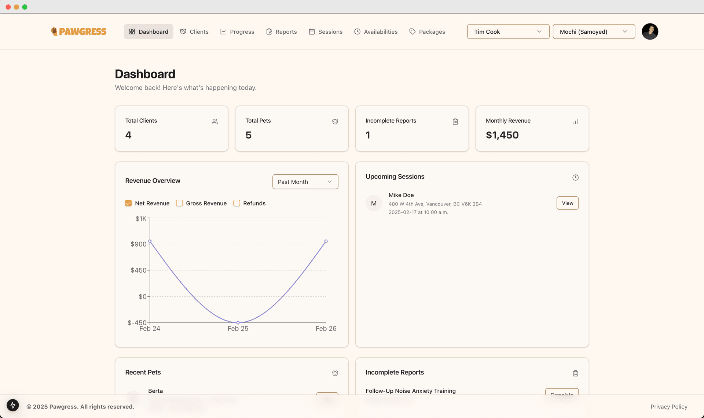Click the View button for Mike Doe's session

(x=567, y=203)
